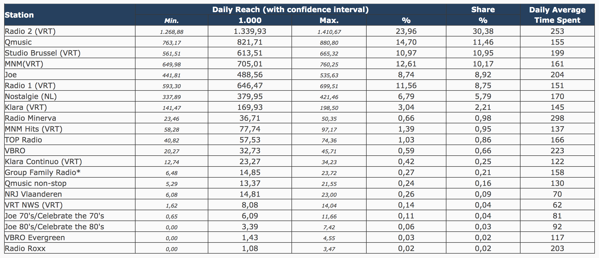Select the TOP Radio station cell
The image size is (599, 258).
coord(24,140)
